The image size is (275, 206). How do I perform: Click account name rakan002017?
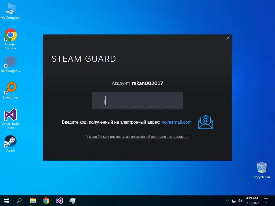(x=147, y=83)
